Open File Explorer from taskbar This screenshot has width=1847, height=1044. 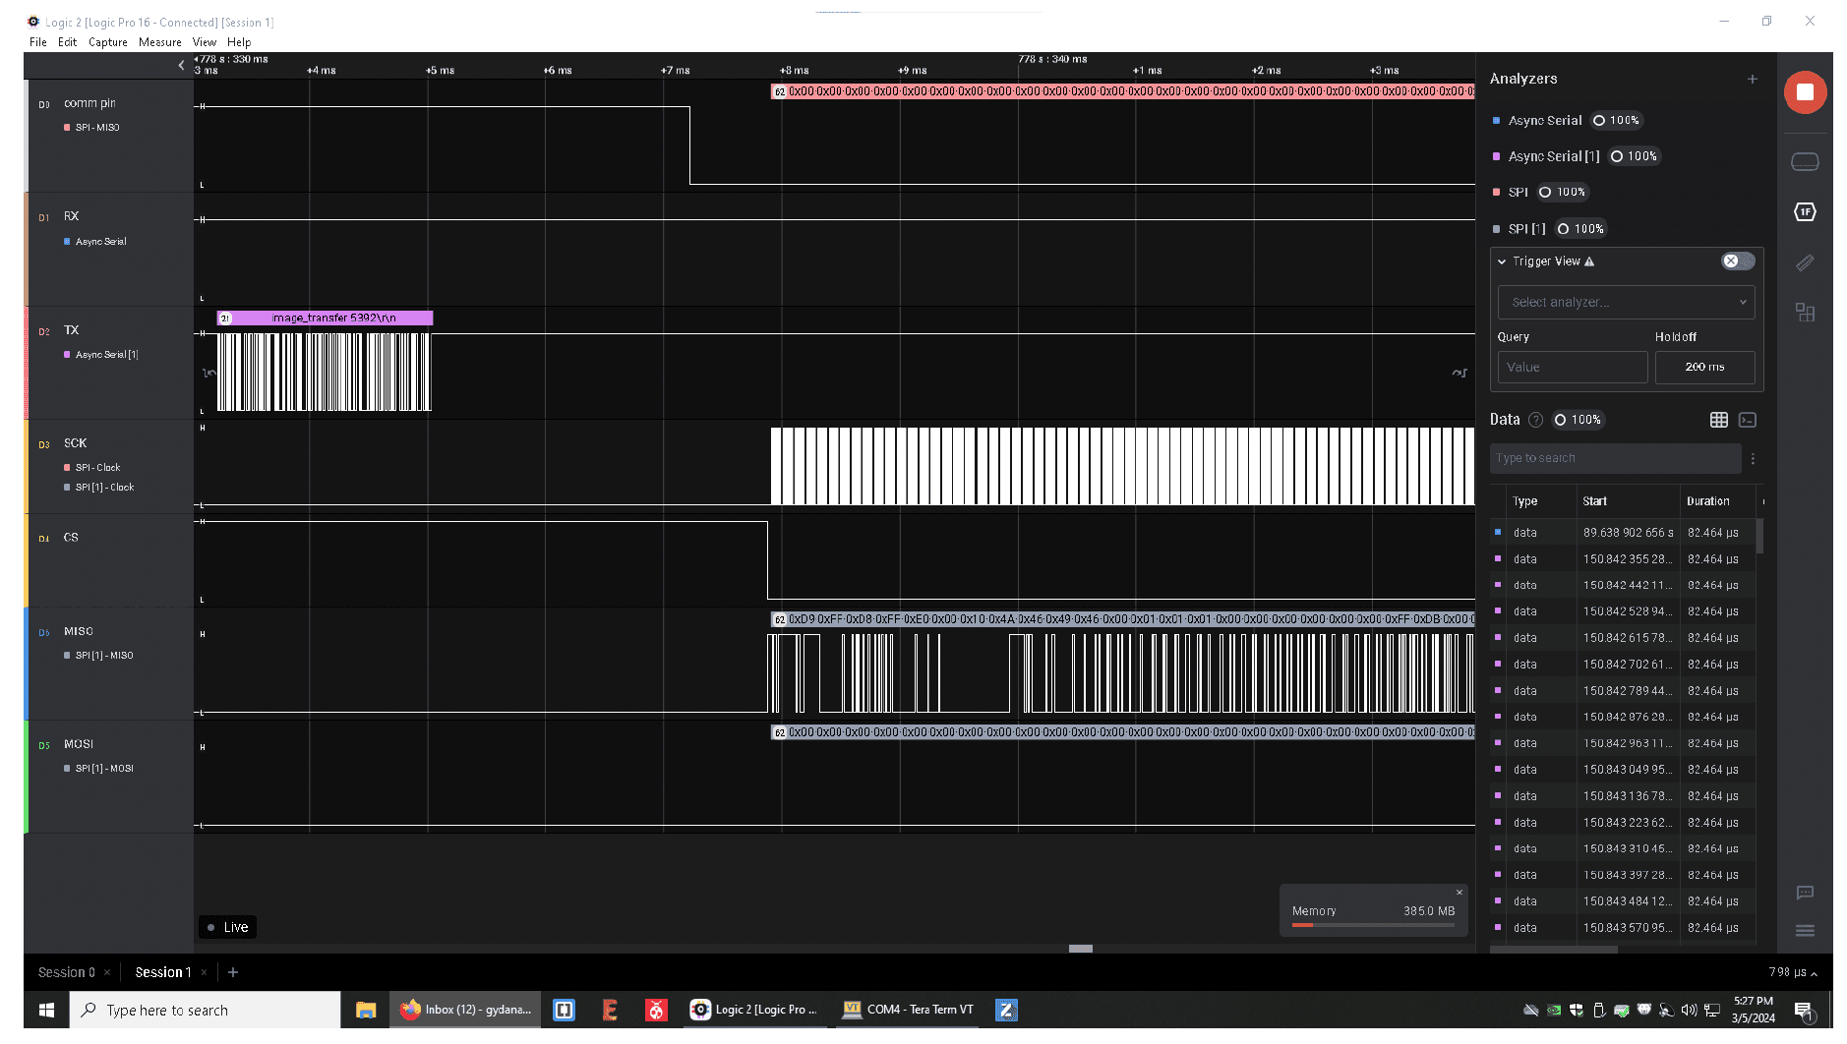(366, 1010)
